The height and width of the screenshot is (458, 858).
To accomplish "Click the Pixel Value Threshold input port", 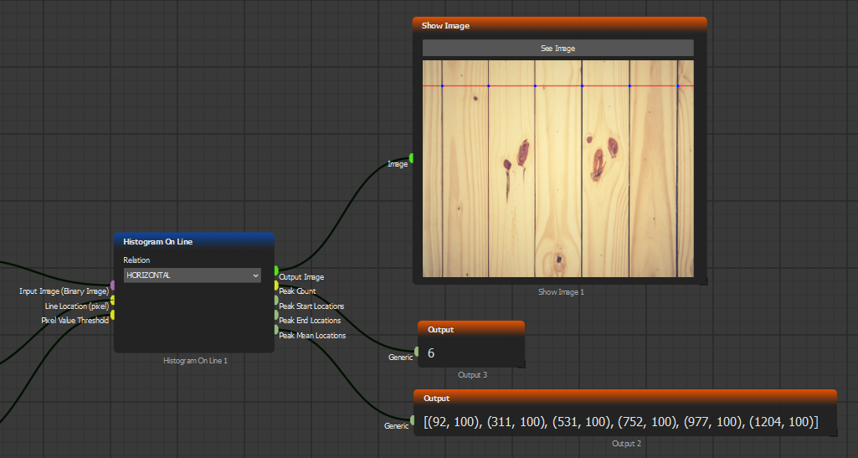I will click(x=113, y=315).
